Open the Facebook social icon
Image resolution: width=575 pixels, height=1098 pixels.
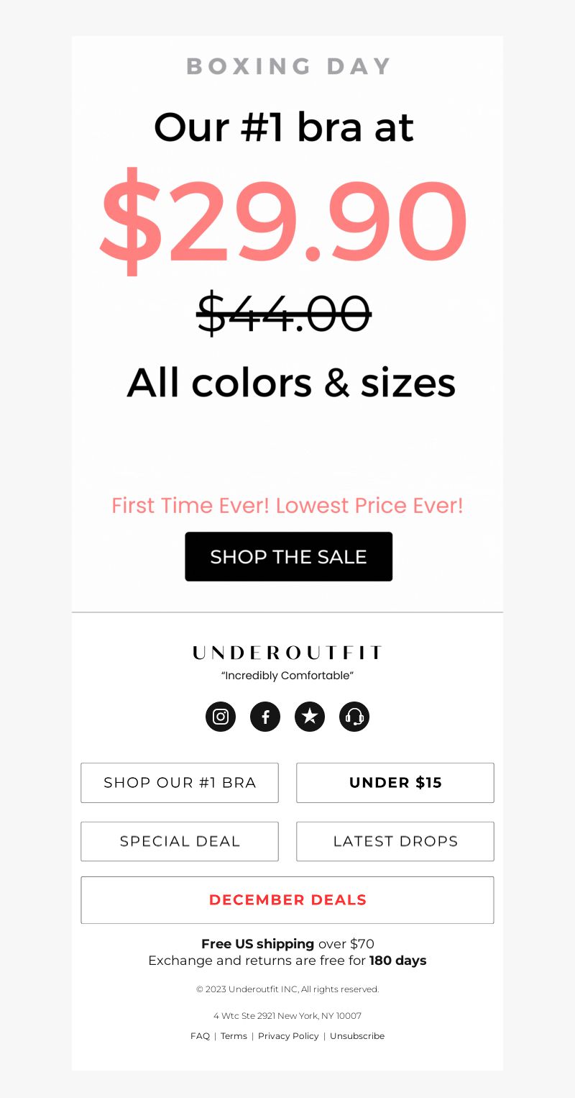pos(265,717)
